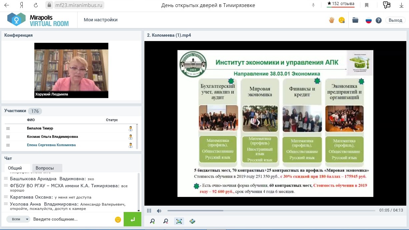This screenshot has width=409, height=230.
Task: Open the "Всем" recipient dropdown
Action: click(18, 219)
